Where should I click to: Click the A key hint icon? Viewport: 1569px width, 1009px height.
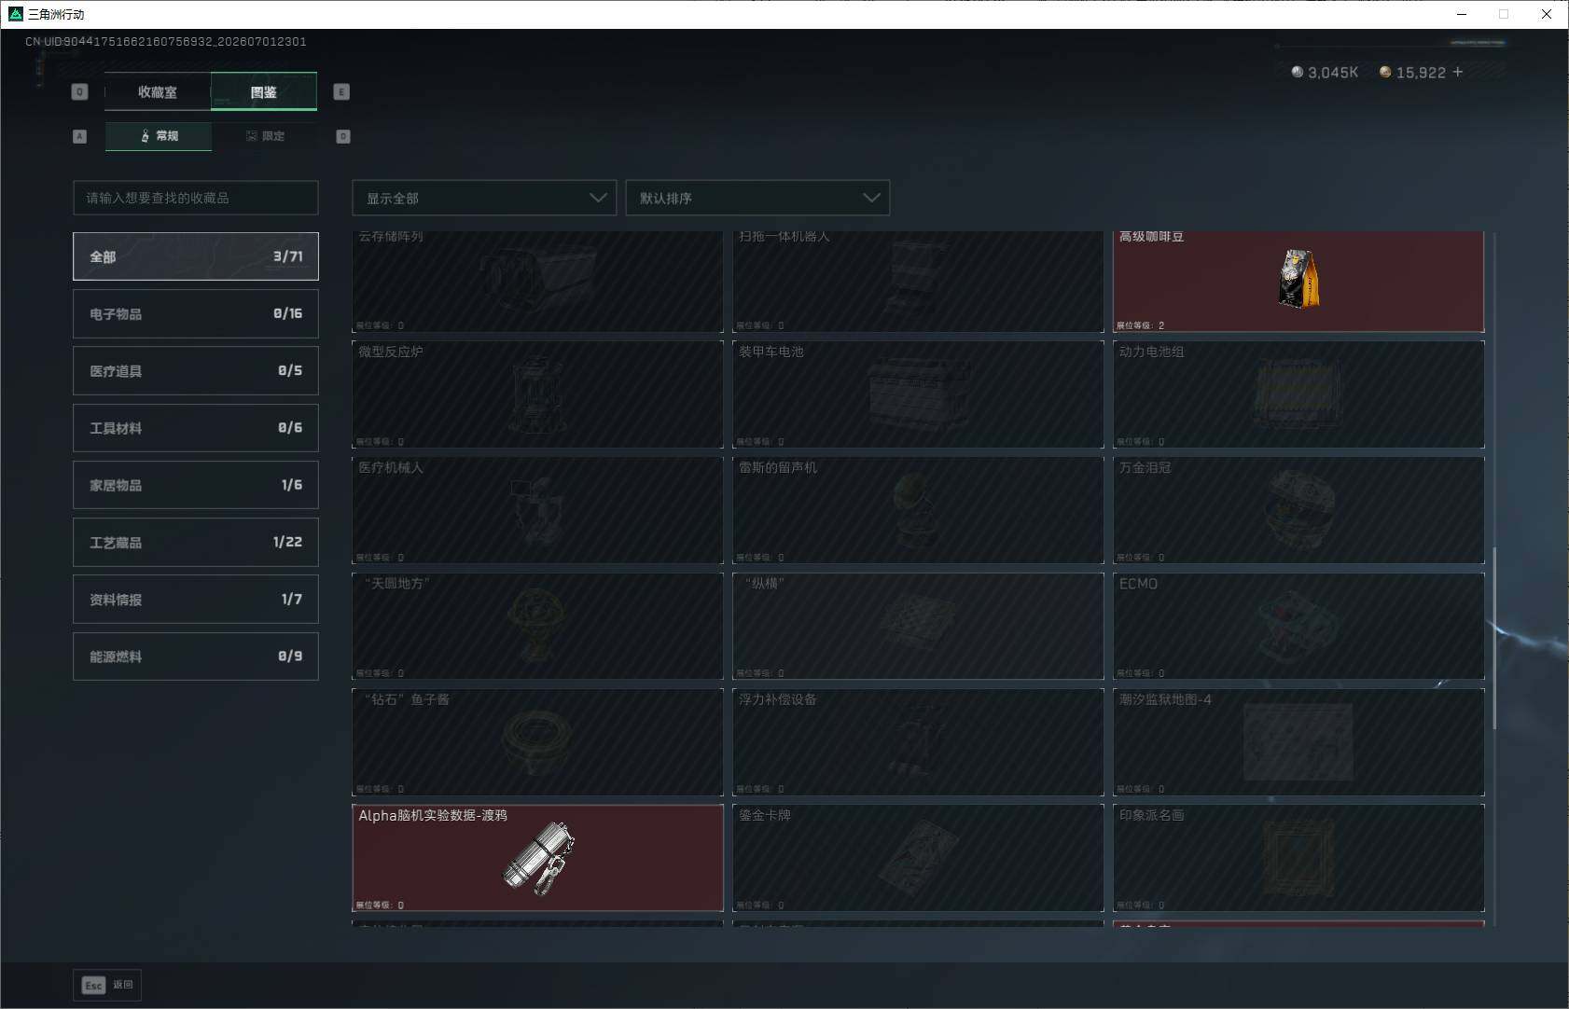tap(79, 136)
